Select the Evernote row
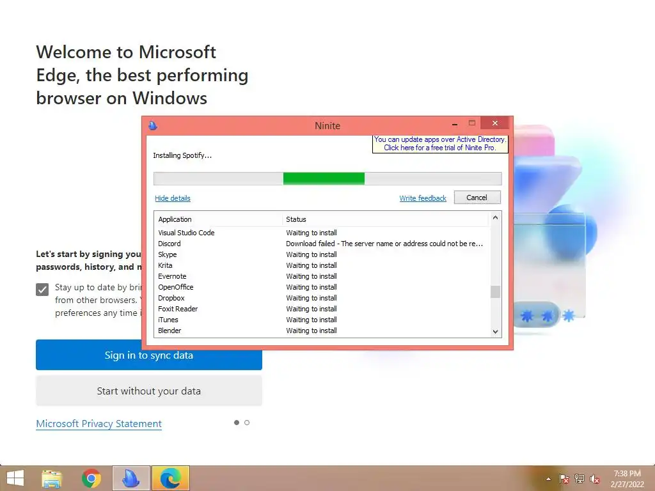This screenshot has width=655, height=491. tap(322, 276)
